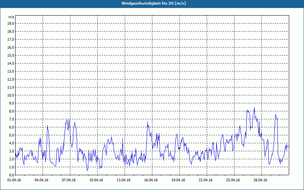Click the 18,0 y-axis label

coord(11,32)
